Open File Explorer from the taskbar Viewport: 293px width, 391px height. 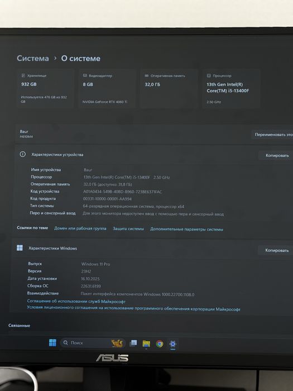tap(146, 344)
